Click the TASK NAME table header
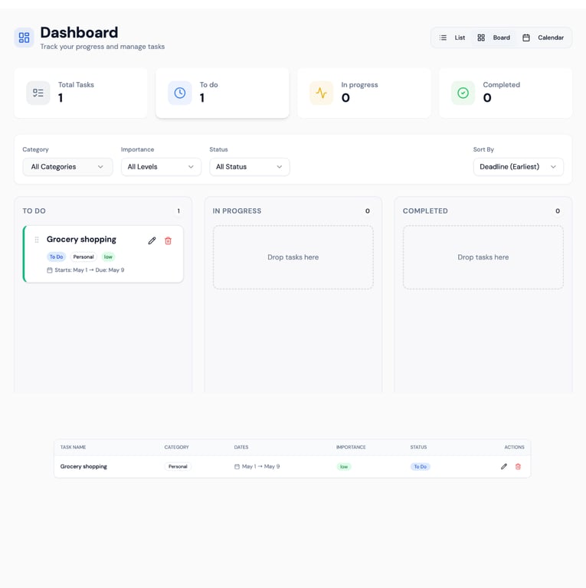This screenshot has height=588, width=586. coord(74,447)
